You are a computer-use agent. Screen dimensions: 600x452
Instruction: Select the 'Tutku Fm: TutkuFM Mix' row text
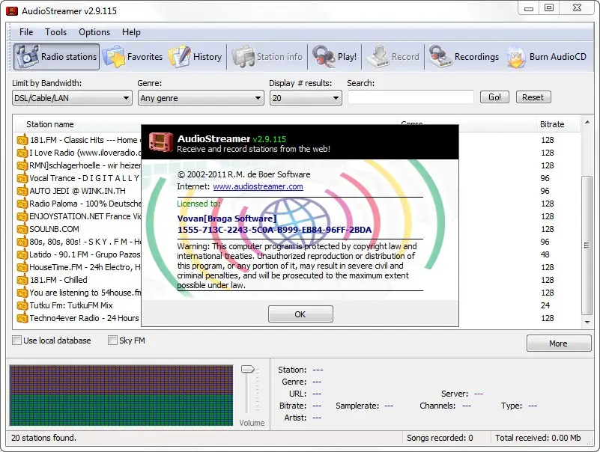pyautogui.click(x=71, y=305)
